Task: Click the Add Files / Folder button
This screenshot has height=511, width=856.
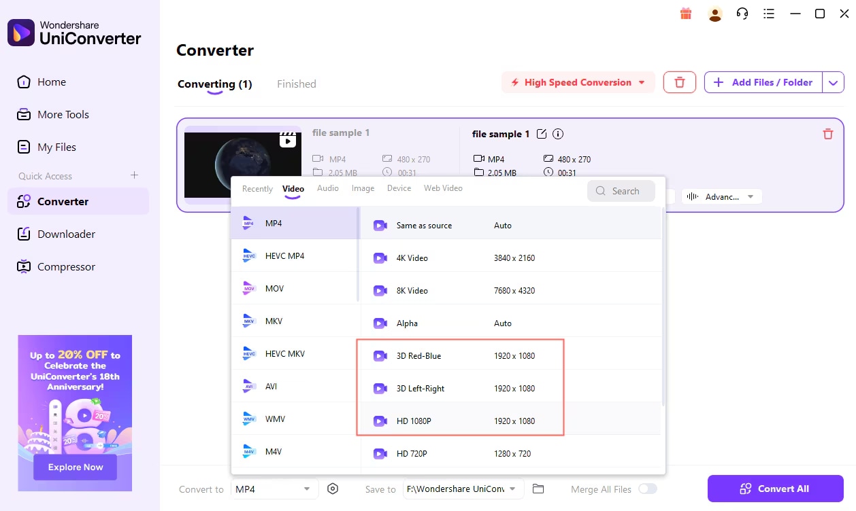Action: coord(764,82)
